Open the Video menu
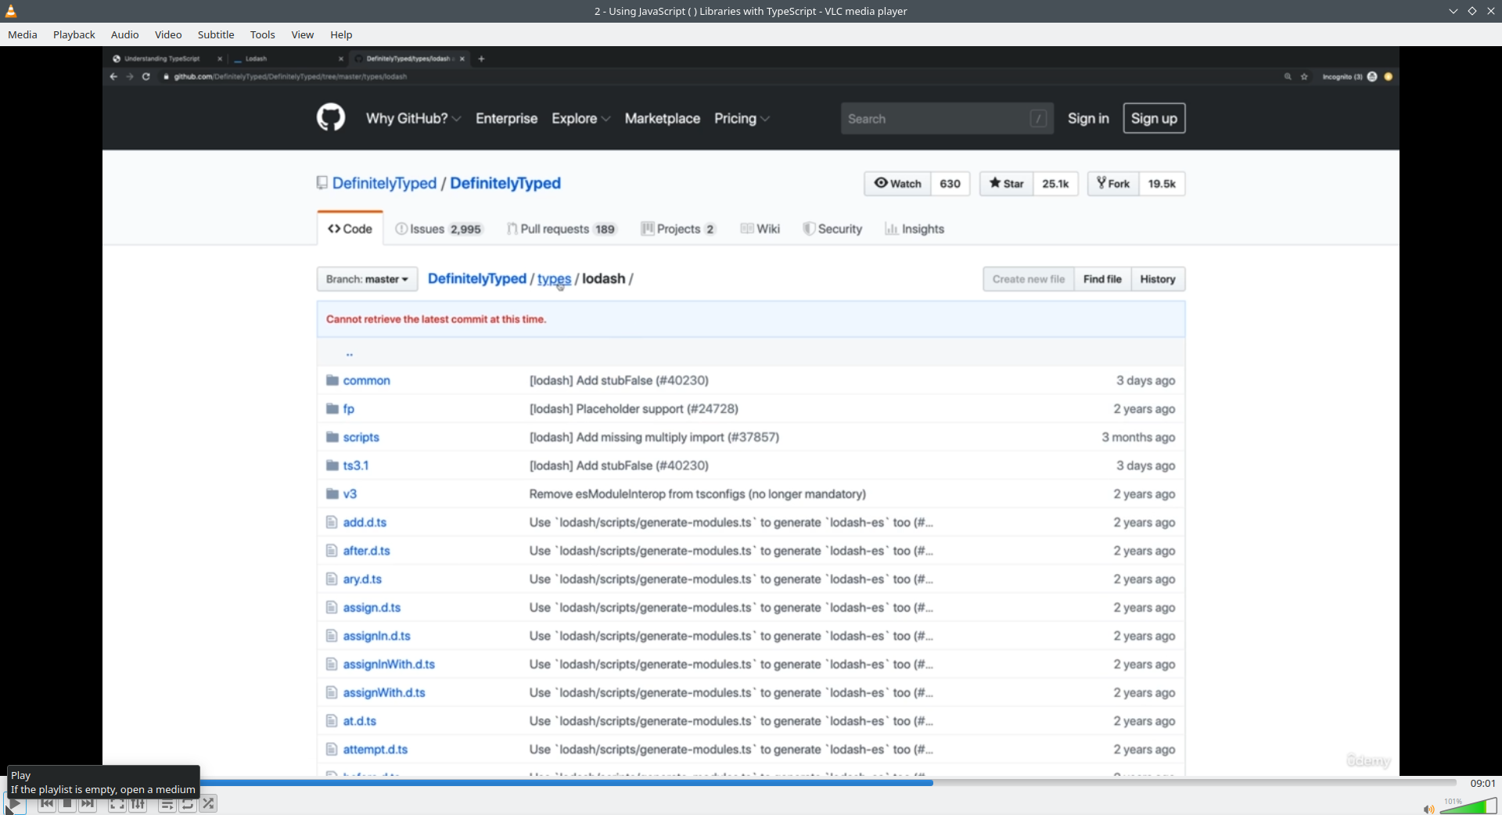 click(x=168, y=34)
